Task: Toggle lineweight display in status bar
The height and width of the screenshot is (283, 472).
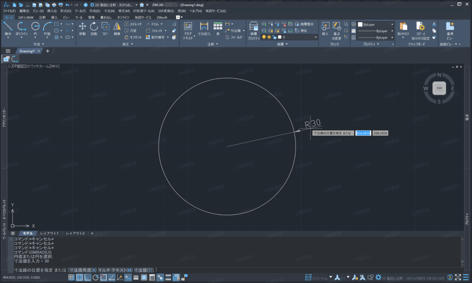Action: (x=136, y=278)
